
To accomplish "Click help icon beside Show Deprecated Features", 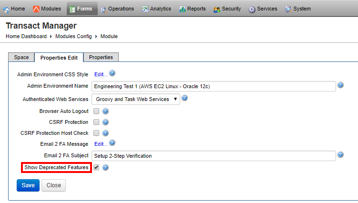I will [106, 167].
